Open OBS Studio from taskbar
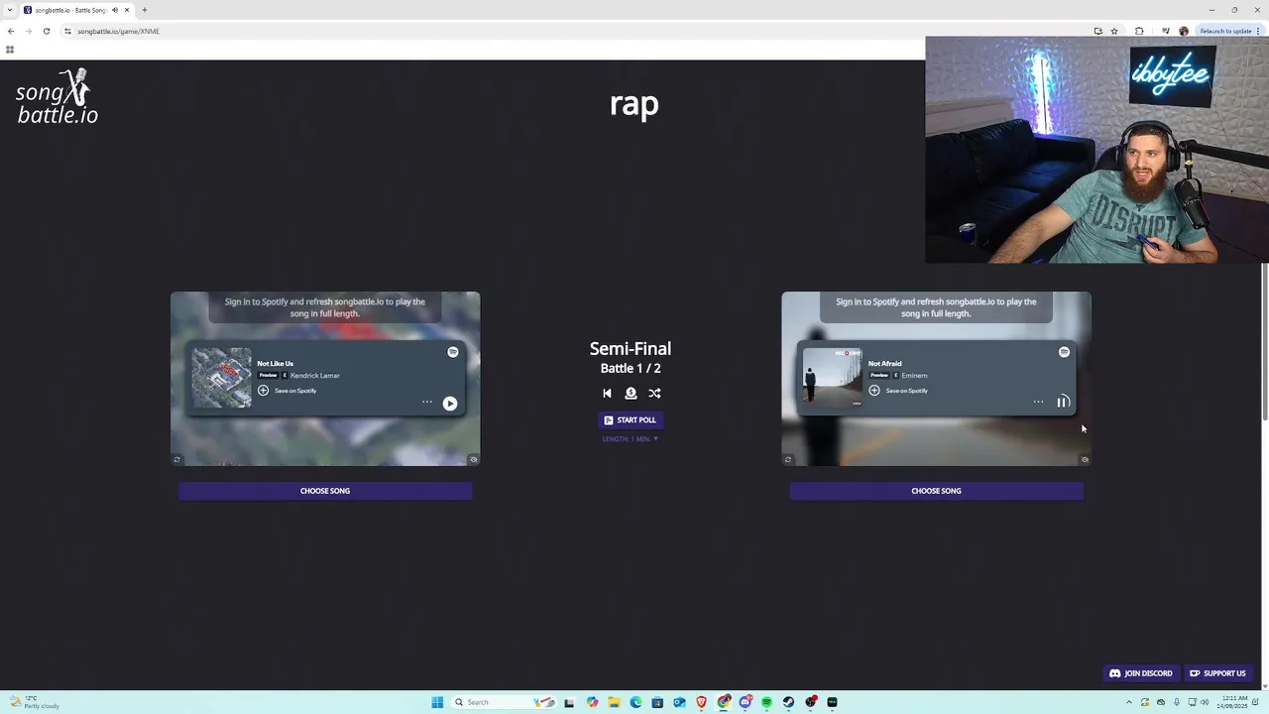1269x714 pixels. 811,702
